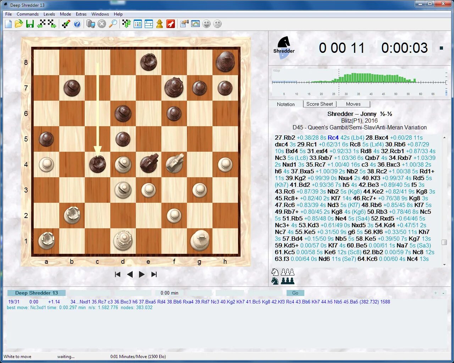This screenshot has width=454, height=363.
Task: Switch to the Notation tab
Action: coord(286,104)
